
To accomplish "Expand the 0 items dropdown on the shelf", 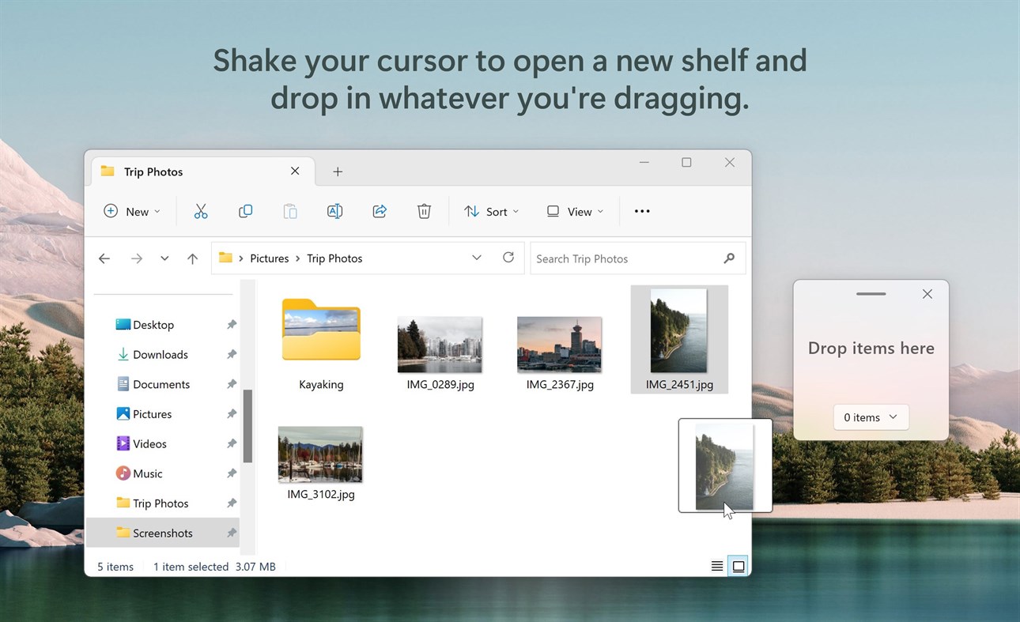I will (871, 417).
